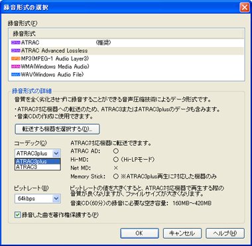The image size is (252, 246).
Task: Click the orange MP3 format icon
Action: tap(15, 58)
